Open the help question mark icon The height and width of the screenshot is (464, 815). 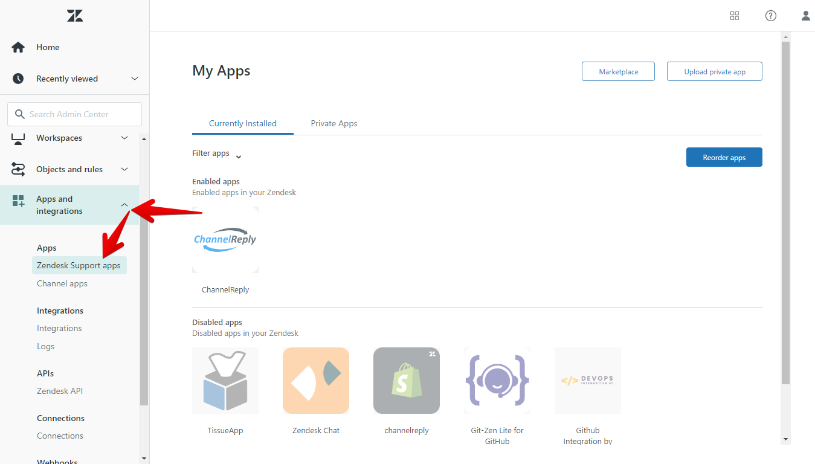pyautogui.click(x=771, y=16)
